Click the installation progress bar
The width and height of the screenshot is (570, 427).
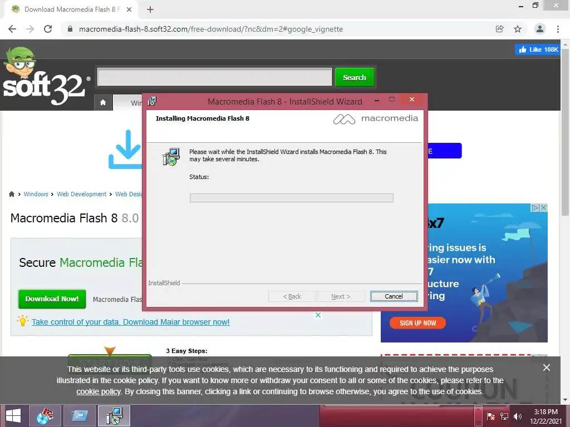[292, 197]
